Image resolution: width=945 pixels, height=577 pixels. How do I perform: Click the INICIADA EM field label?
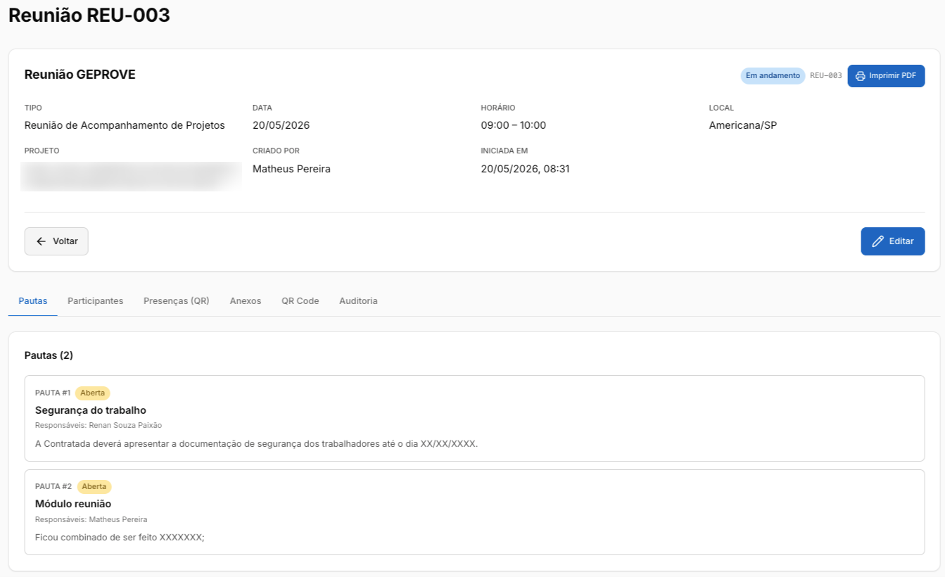(x=505, y=151)
